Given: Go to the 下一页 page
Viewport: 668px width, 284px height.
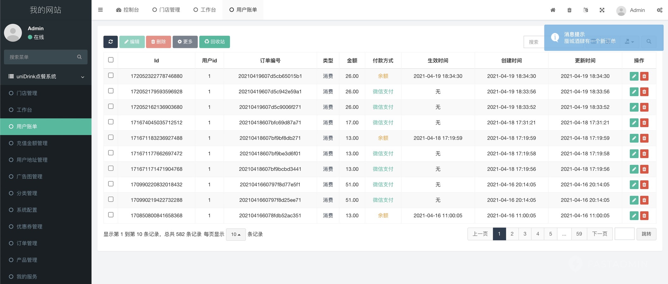Looking at the screenshot, I should point(599,234).
